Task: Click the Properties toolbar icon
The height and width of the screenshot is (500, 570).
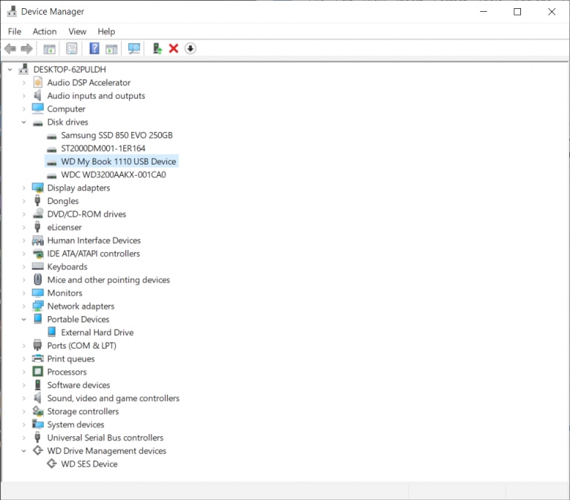Action: [x=71, y=49]
